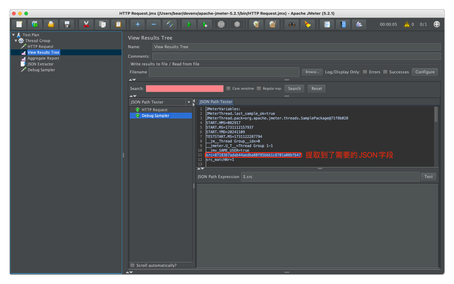Open the JSON Path Tester renderer dropdown
The height and width of the screenshot is (284, 454).
(189, 102)
